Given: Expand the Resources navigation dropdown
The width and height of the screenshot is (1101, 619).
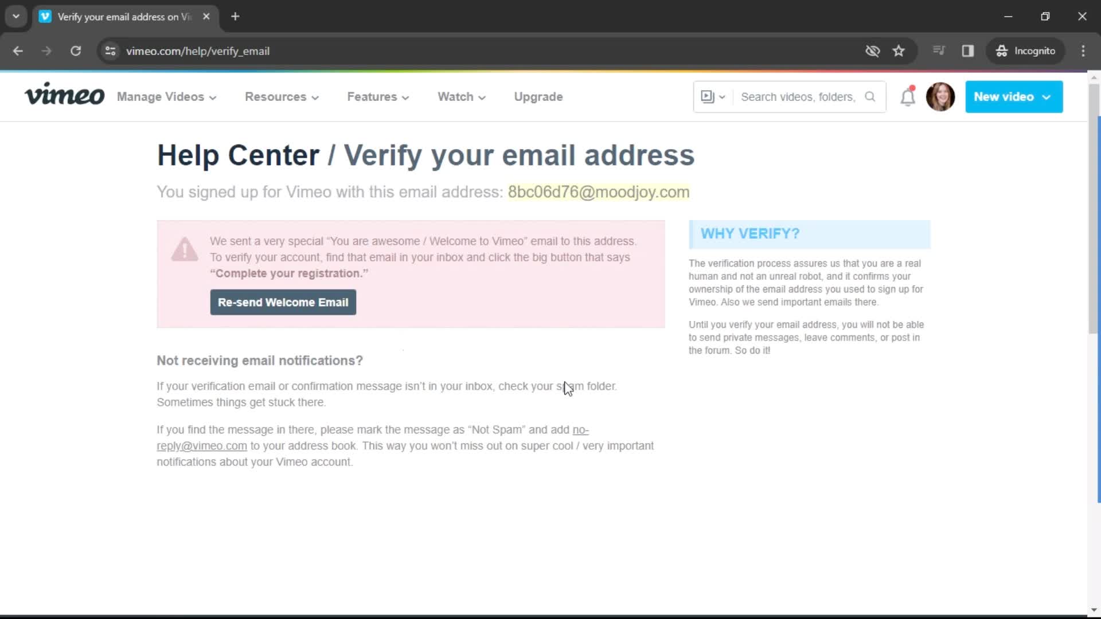Looking at the screenshot, I should [282, 97].
